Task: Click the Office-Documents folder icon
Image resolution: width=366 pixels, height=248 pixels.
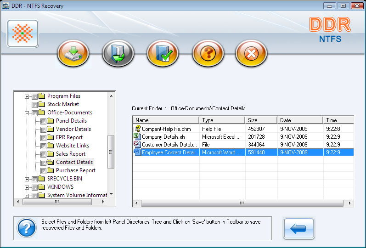Action: click(x=42, y=113)
